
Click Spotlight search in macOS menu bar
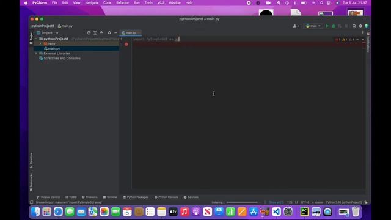tap(322, 3)
